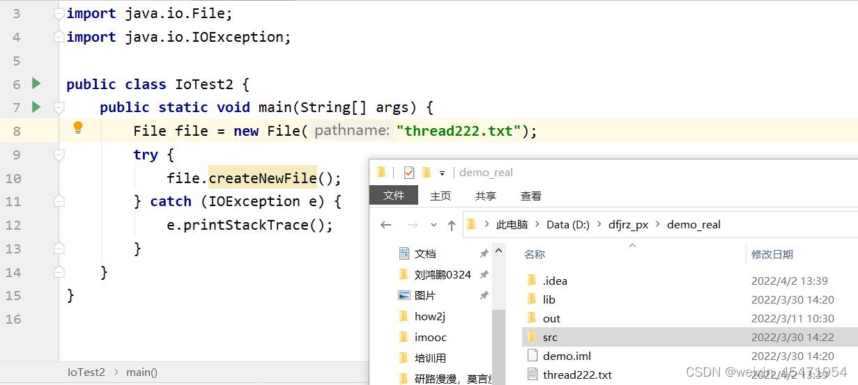
Task: Run the IoTest2 class from gutter arrow
Action: click(36, 84)
